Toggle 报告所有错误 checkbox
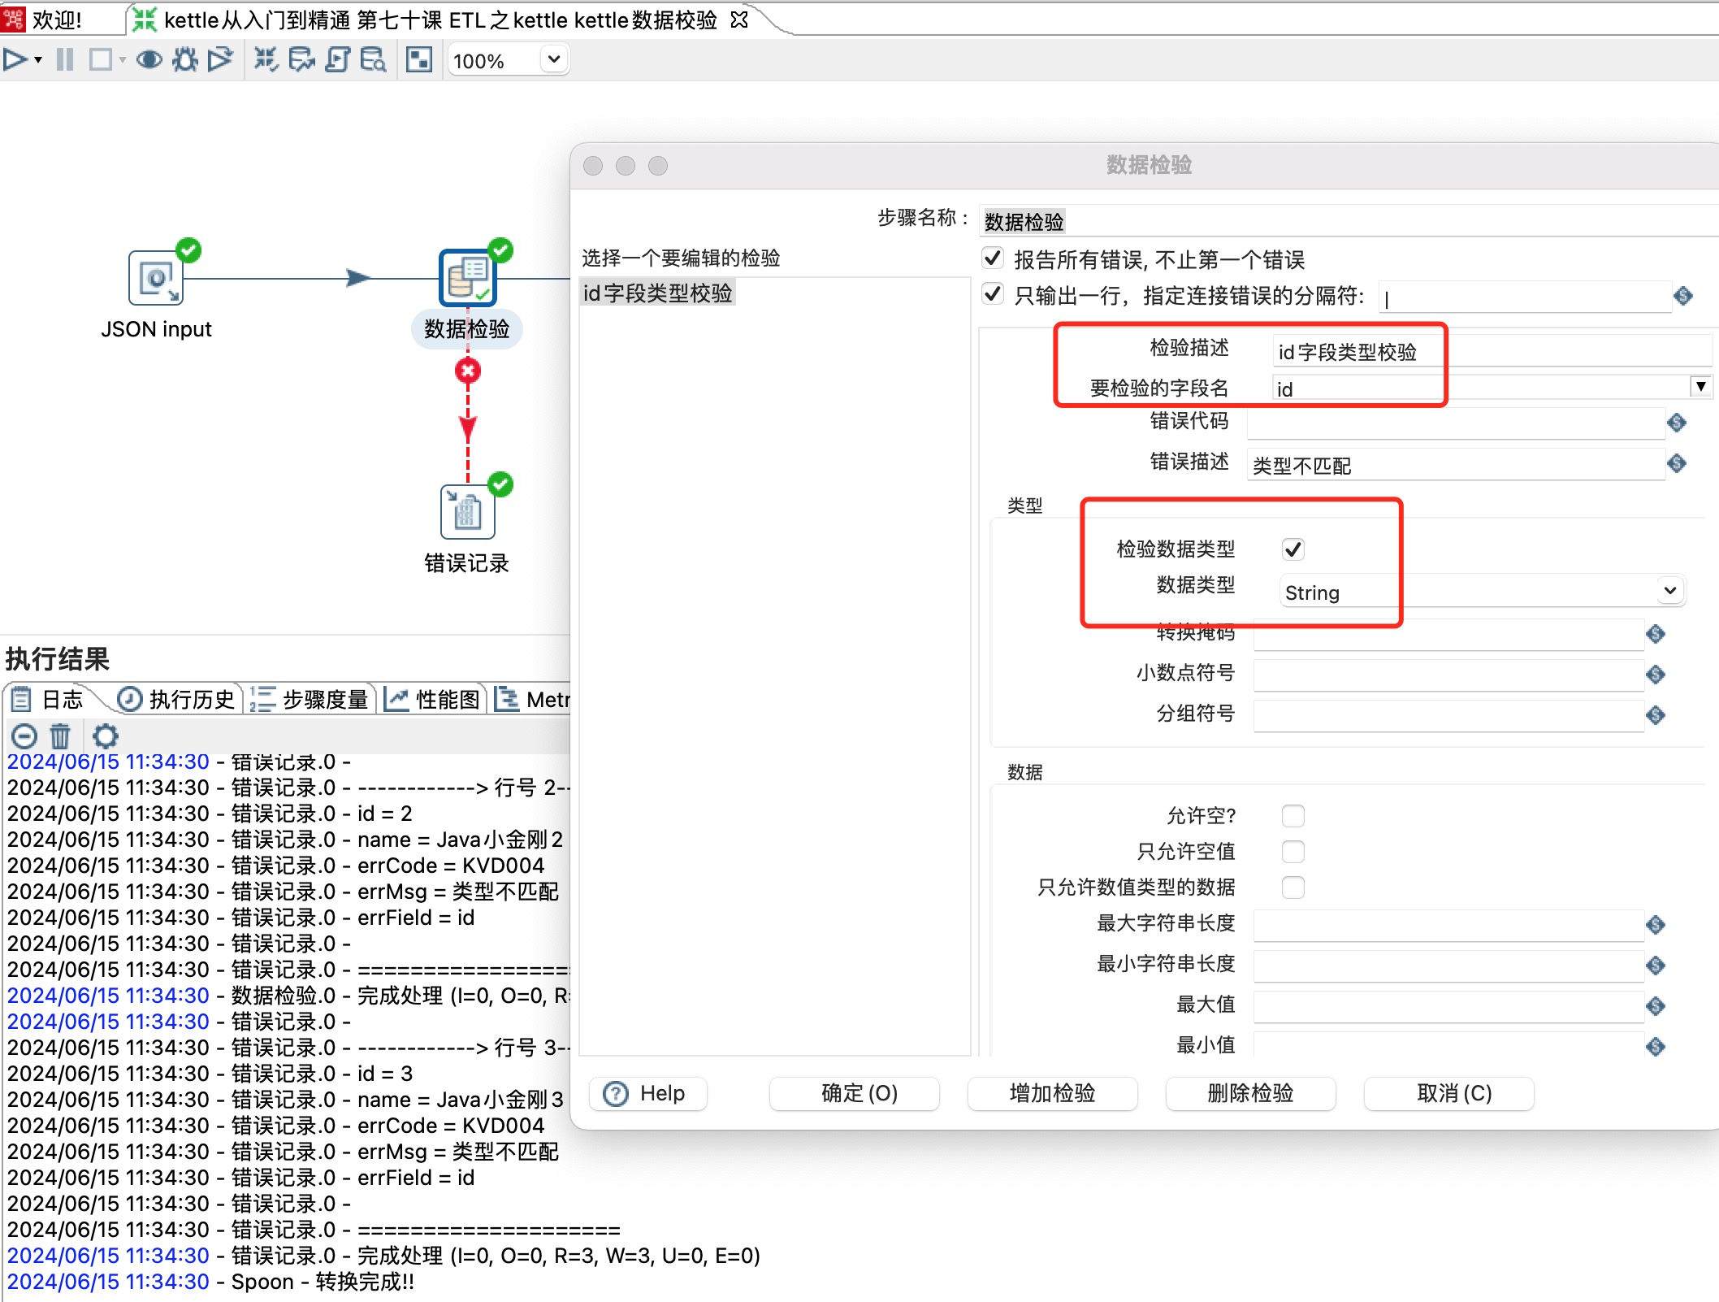Image resolution: width=1719 pixels, height=1302 pixels. click(993, 258)
